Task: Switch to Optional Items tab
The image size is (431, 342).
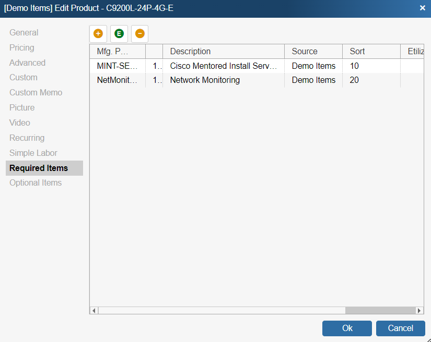Action: [36, 183]
